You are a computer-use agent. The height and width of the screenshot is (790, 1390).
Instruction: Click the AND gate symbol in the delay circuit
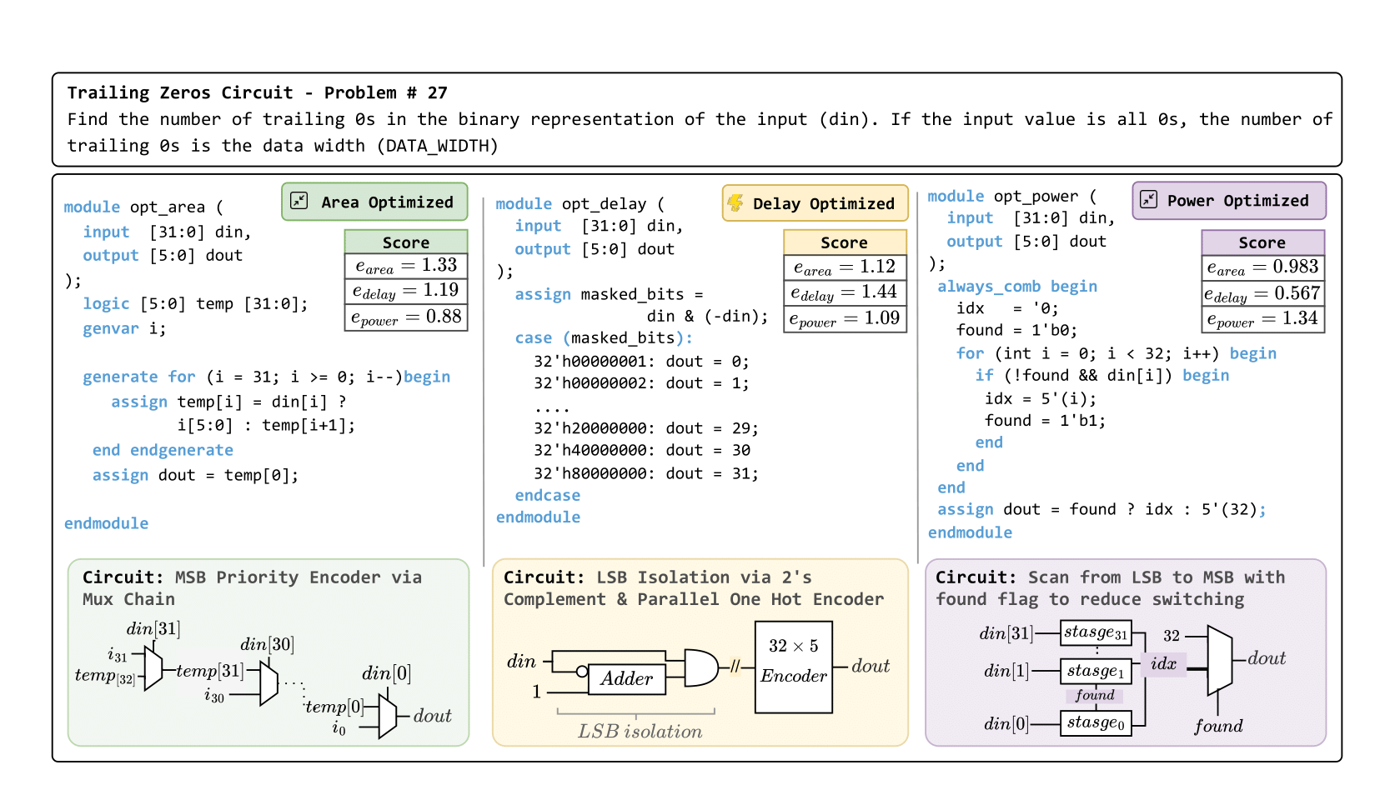coord(701,667)
